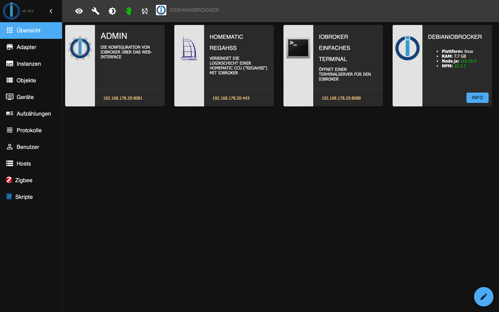The height and width of the screenshot is (312, 499).
Task: Click the red Zigbee logo icon
Action: click(9, 180)
